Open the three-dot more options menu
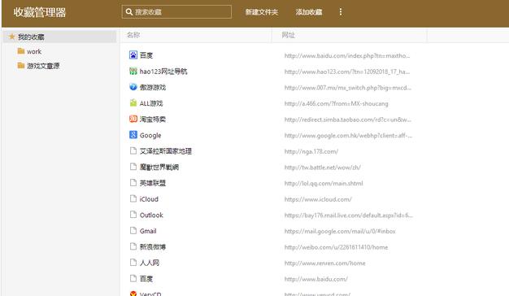509x296 pixels. tap(340, 12)
